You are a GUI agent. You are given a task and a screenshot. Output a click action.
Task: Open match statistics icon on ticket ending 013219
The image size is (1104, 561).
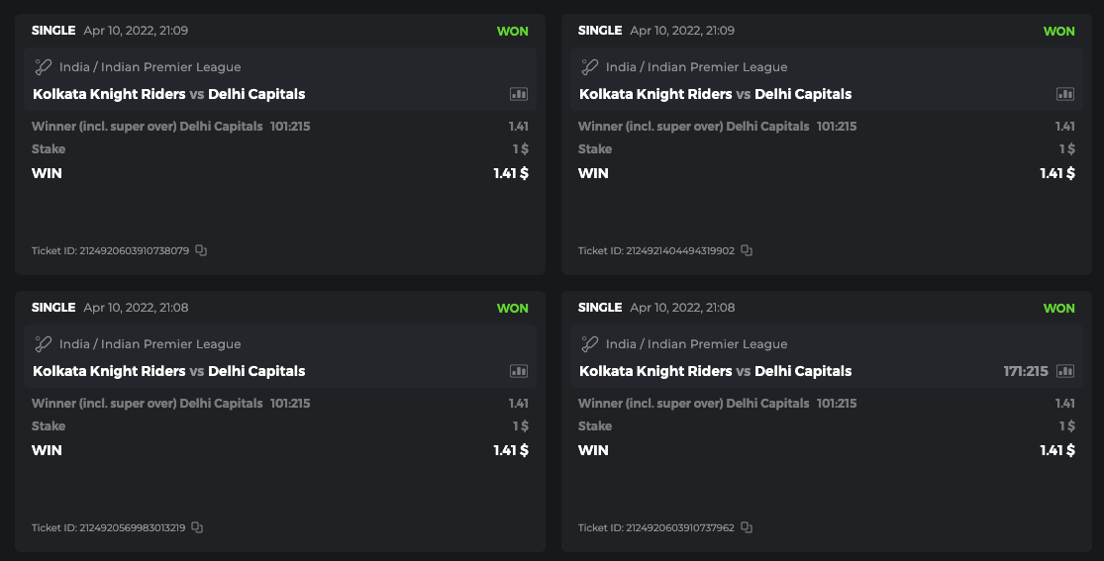tap(519, 371)
